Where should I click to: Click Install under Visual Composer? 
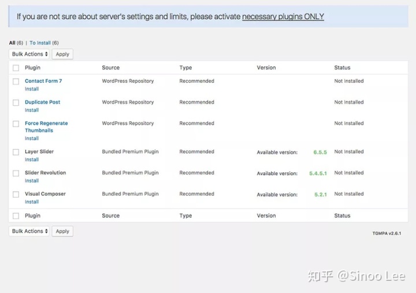[x=32, y=202]
